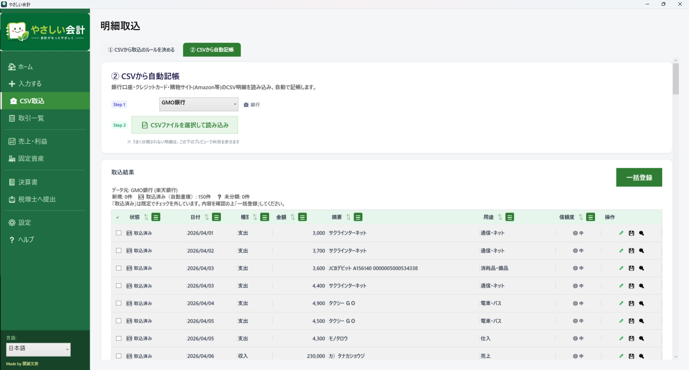
Task: Open 取引一覧 in the sidebar
Action: [x=45, y=118]
